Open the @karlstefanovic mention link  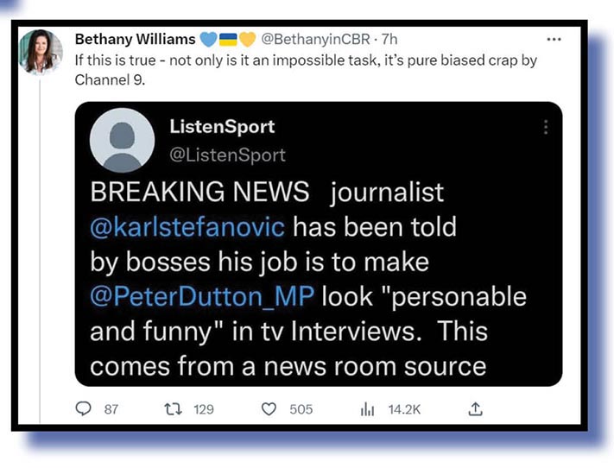(187, 227)
